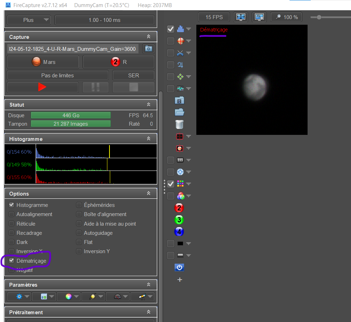Click the red planet framing icon
The width and height of the screenshot is (351, 322).
(x=179, y=148)
